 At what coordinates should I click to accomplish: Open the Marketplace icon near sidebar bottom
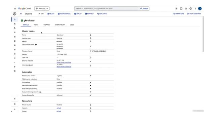click(x=15, y=98)
